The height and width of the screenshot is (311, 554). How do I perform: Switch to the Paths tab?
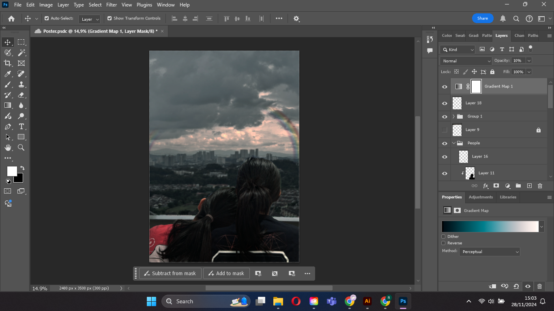tap(533, 36)
